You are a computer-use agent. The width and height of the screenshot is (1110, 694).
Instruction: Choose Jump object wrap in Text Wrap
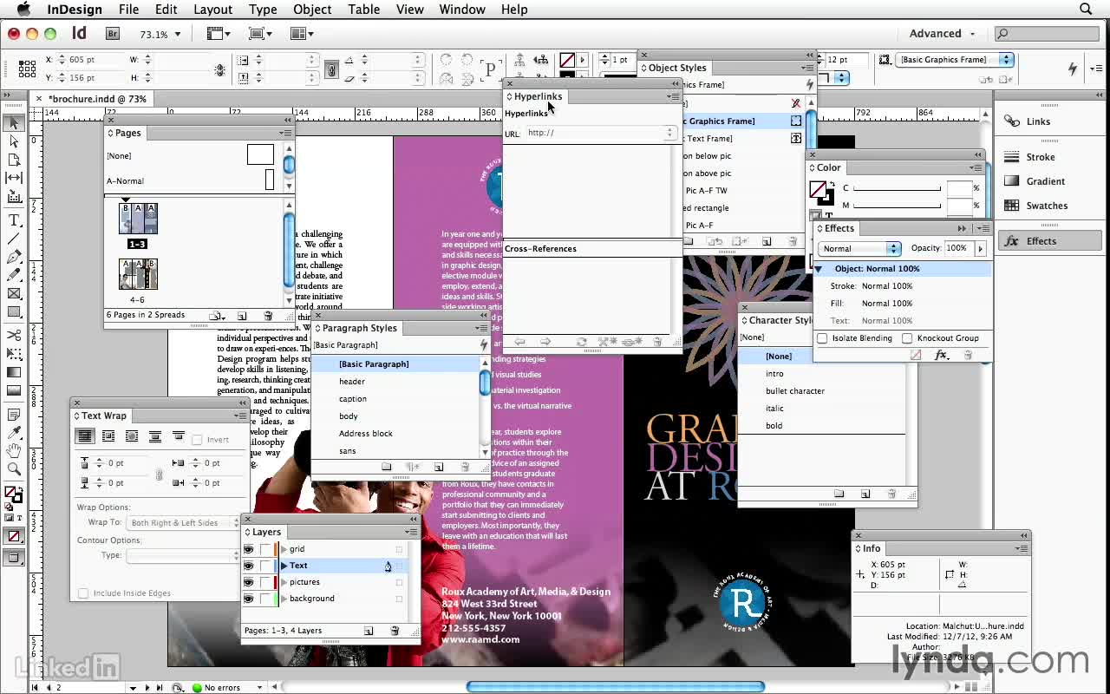tap(155, 437)
